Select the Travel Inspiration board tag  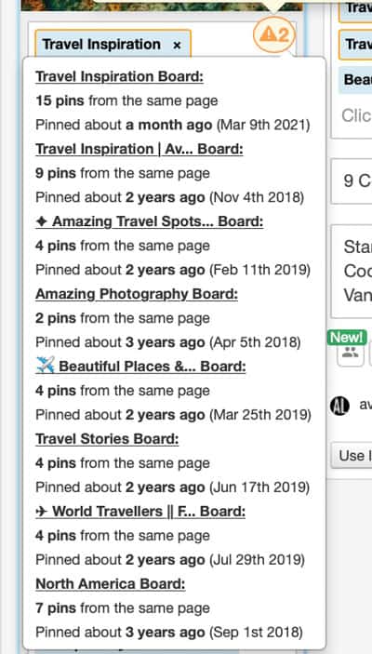click(101, 45)
